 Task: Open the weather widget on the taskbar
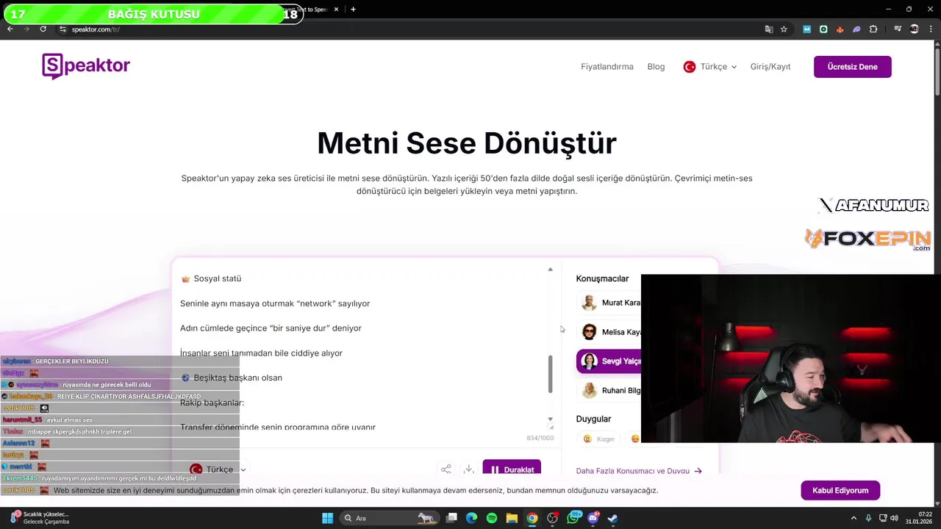coord(40,518)
